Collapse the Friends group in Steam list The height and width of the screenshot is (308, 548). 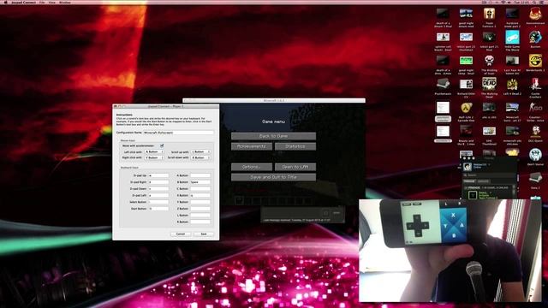[x=466, y=188]
